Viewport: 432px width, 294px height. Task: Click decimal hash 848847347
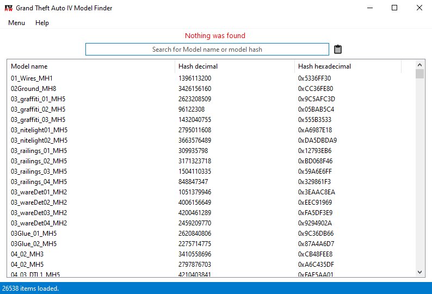click(193, 182)
